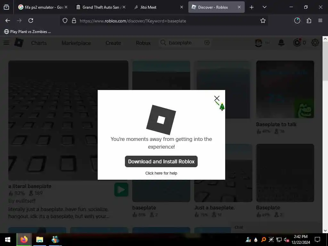
Task: Click the Roblox logo in the dialog
Action: 161,120
